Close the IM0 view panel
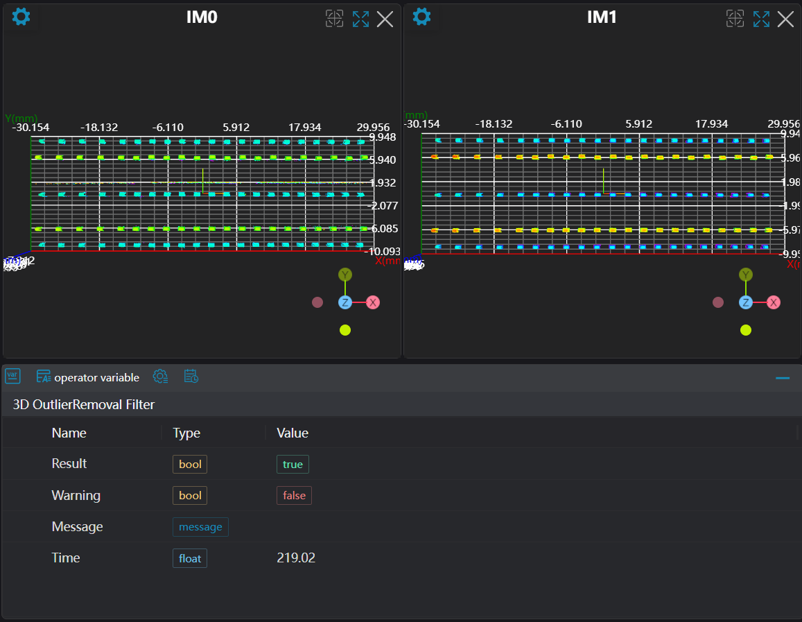This screenshot has height=622, width=802. pyautogui.click(x=385, y=19)
